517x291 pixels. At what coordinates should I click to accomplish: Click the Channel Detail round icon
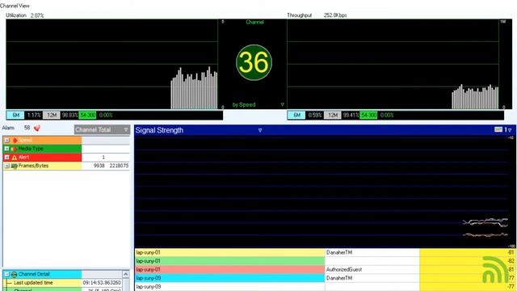[x=15, y=274]
